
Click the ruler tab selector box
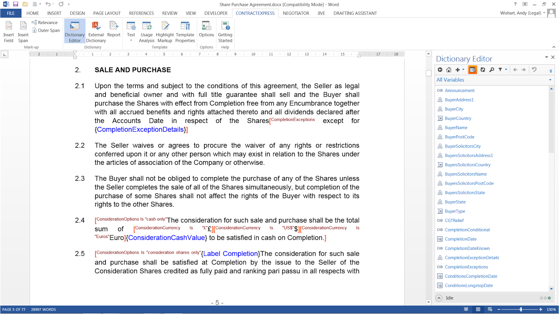pos(5,54)
